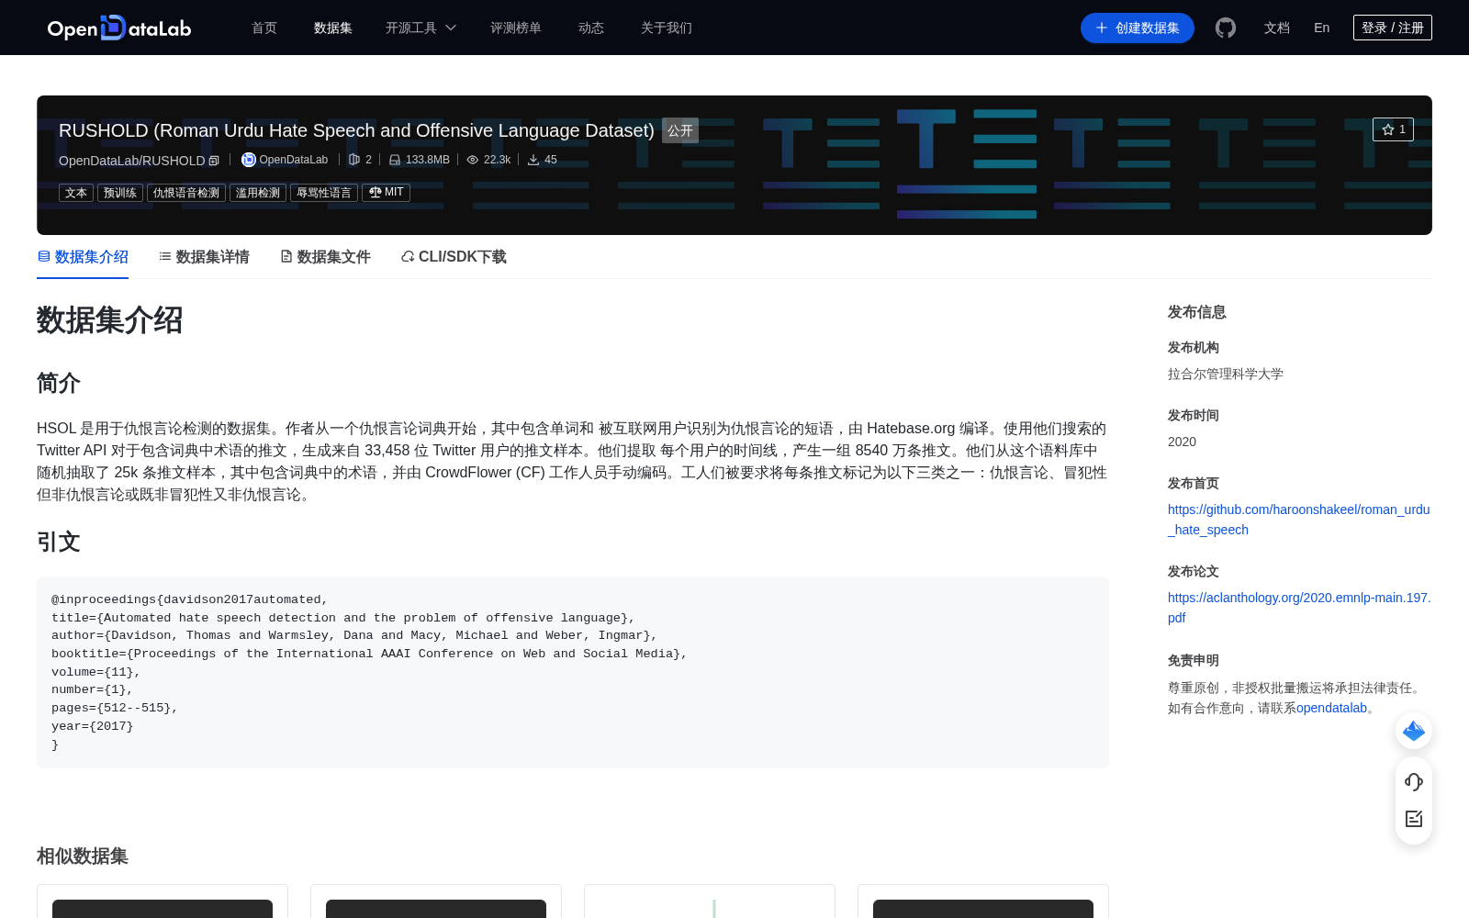1469x918 pixels.
Task: Open 文档 link in header
Action: click(x=1277, y=28)
